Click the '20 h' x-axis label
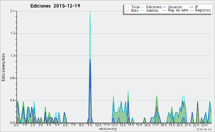Screen dimensions: 215x132 point(180,125)
